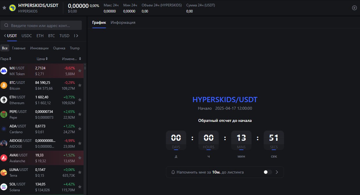360x195 pixels.
Task: Click the Ethereum coin icon
Action: 4,100
